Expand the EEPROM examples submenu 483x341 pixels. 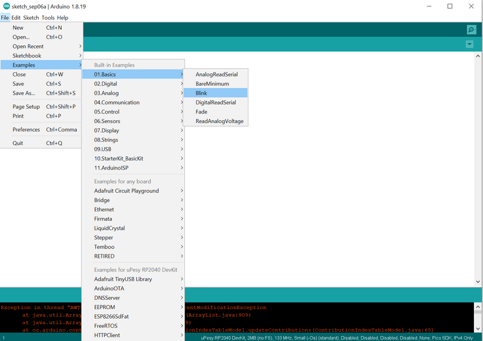tap(133, 307)
